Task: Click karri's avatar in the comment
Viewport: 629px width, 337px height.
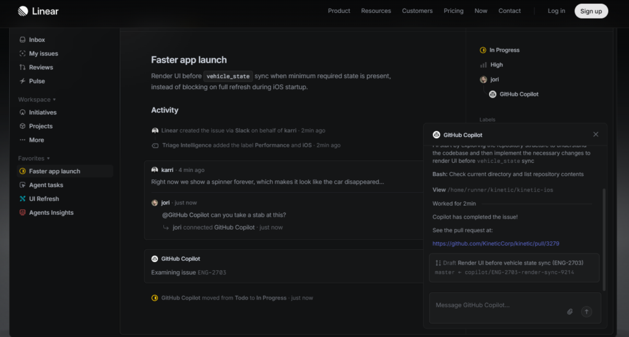Action: pyautogui.click(x=154, y=170)
